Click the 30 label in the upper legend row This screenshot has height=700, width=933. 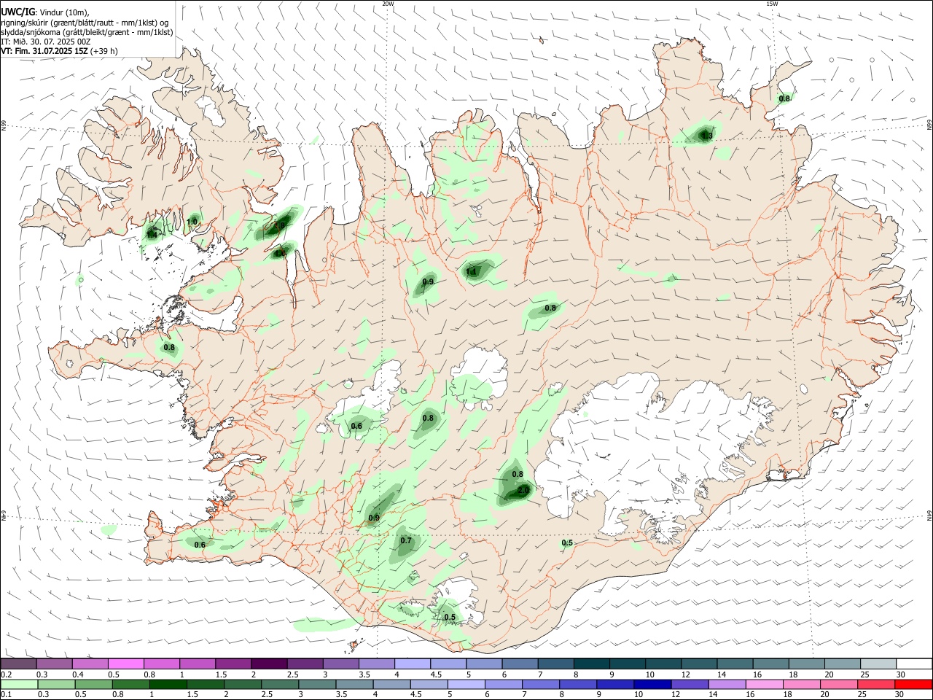pos(900,674)
